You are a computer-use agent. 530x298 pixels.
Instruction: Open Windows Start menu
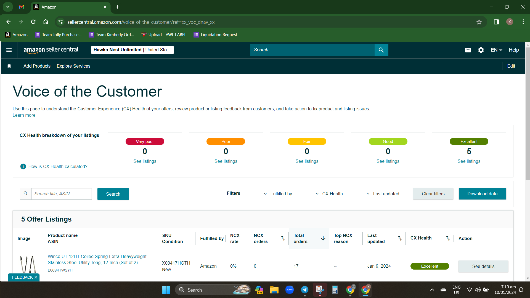point(166,290)
